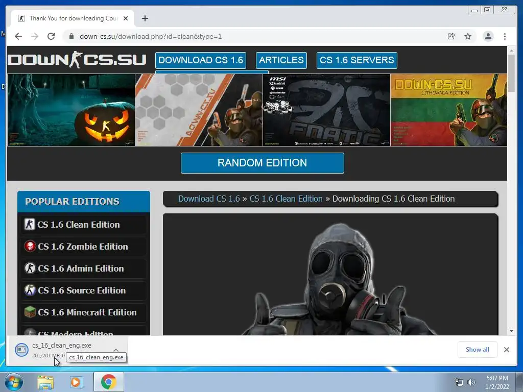This screenshot has width=523, height=392.
Task: Click the scrollbar down arrow
Action: [x=511, y=331]
